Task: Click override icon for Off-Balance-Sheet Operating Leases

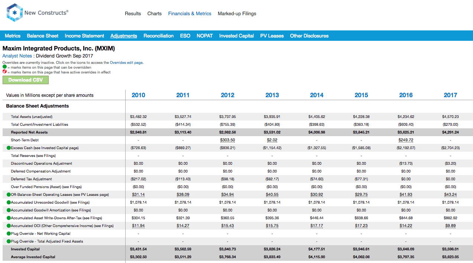Action: (9, 195)
